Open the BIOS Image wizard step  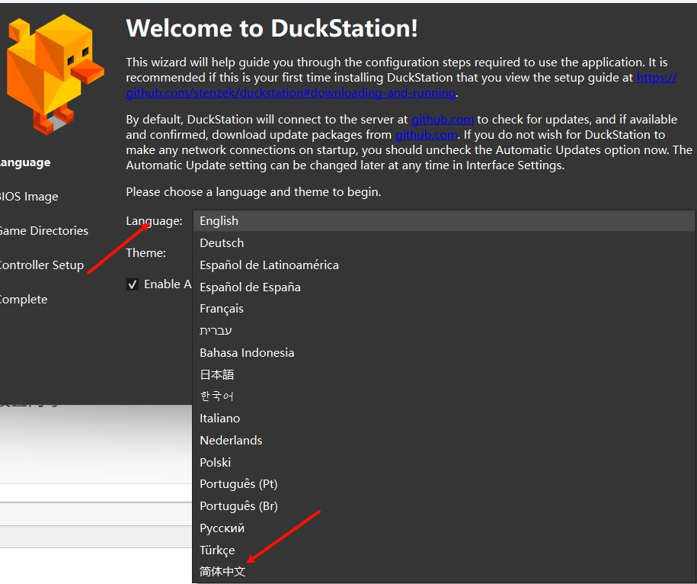click(x=29, y=197)
